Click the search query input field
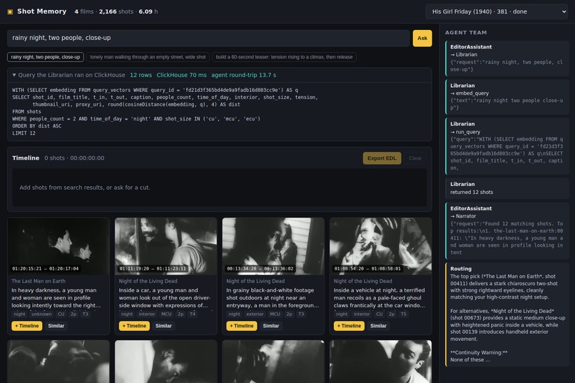The width and height of the screenshot is (575, 383). coord(208,38)
